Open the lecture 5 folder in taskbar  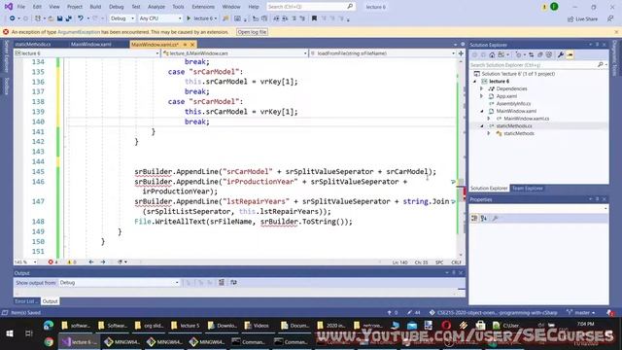click(186, 326)
